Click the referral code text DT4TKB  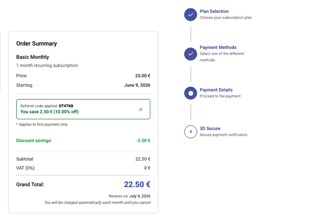point(66,106)
